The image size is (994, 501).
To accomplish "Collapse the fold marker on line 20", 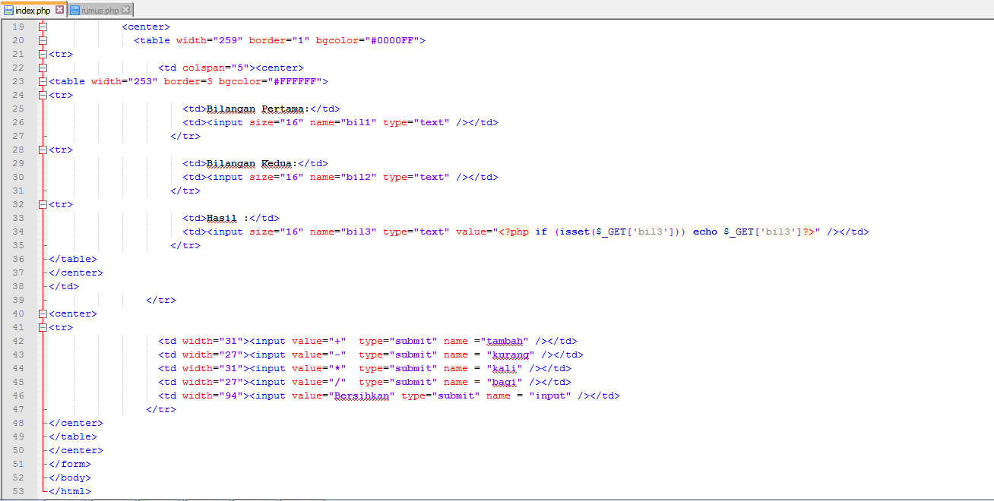I will [x=43, y=39].
